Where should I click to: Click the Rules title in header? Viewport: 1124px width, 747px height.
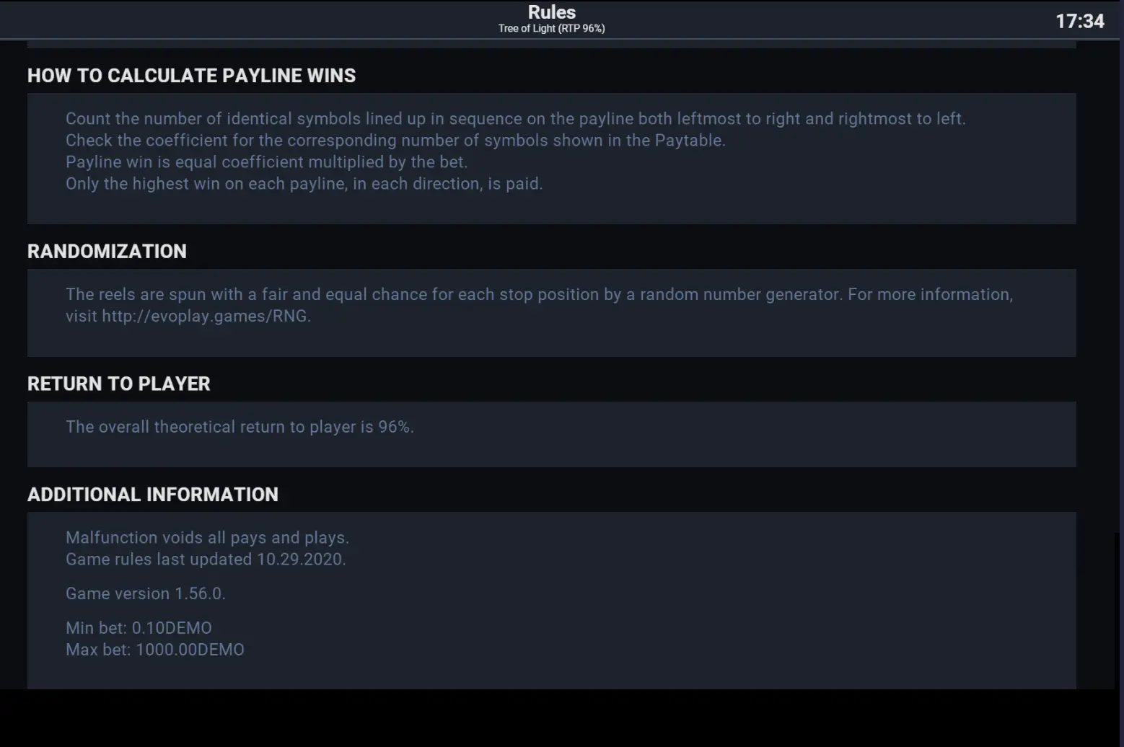[552, 12]
